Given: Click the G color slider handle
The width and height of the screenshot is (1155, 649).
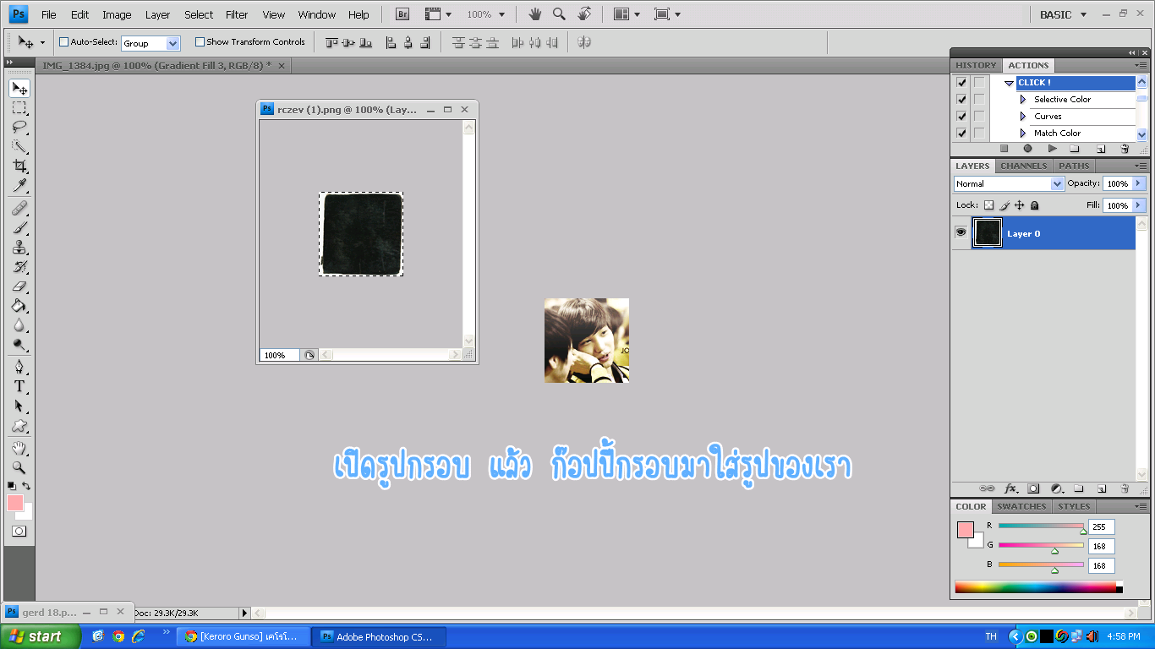Looking at the screenshot, I should 1054,551.
